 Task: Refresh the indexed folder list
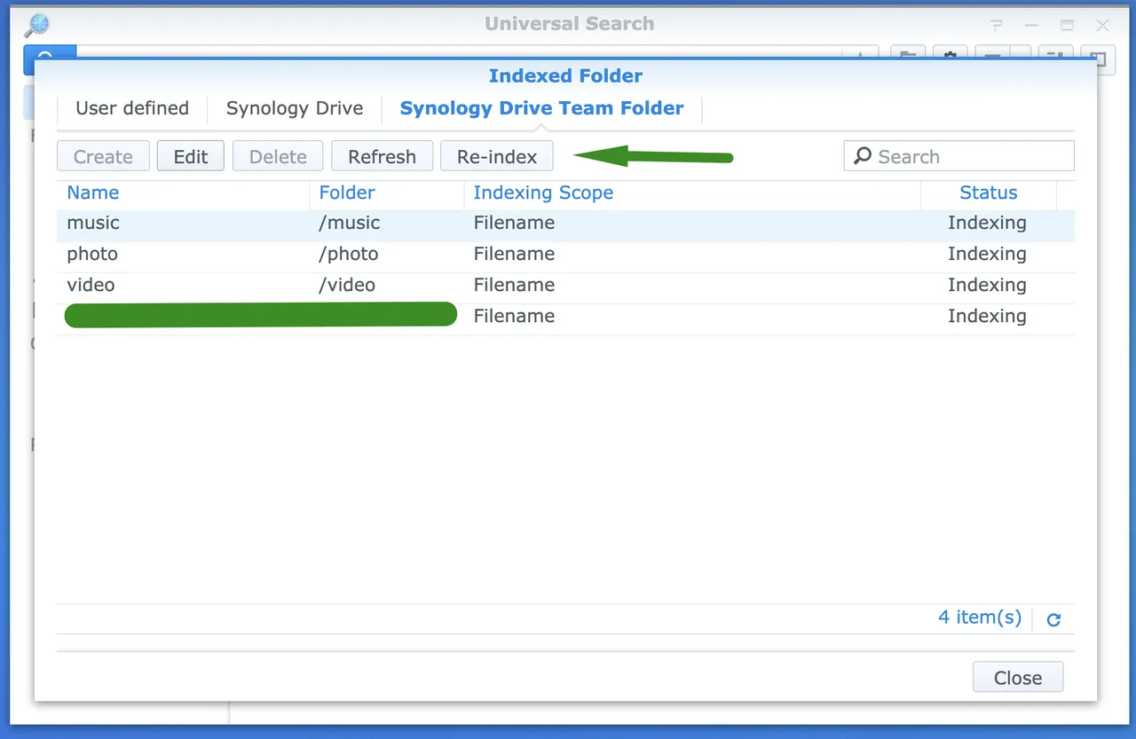[382, 156]
